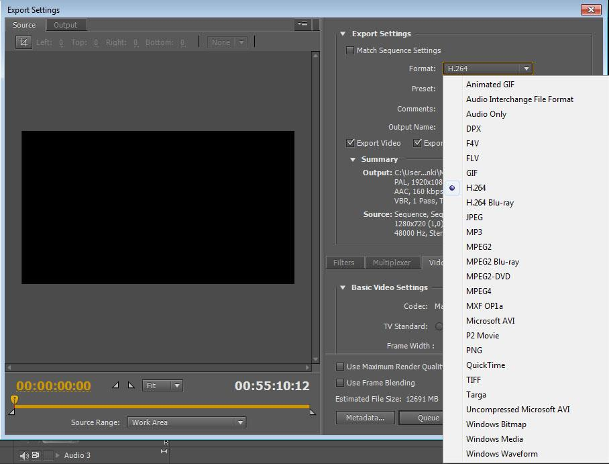Click the Audio 3 speaker icon
Screen dimensions: 609x464
[24, 455]
